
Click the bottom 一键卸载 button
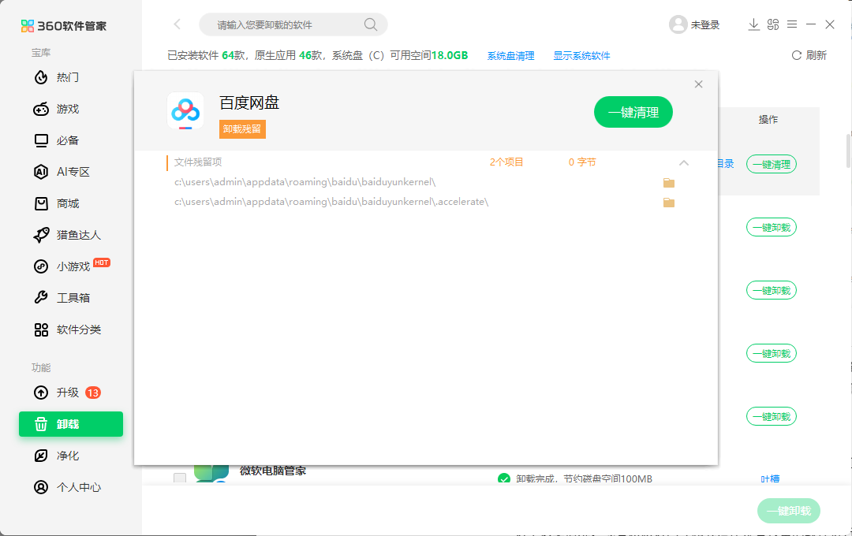(789, 511)
